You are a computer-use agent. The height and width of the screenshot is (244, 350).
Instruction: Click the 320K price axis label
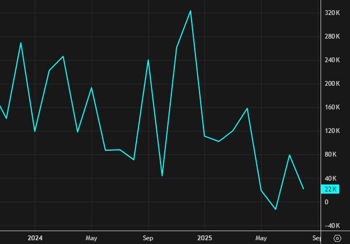[333, 13]
